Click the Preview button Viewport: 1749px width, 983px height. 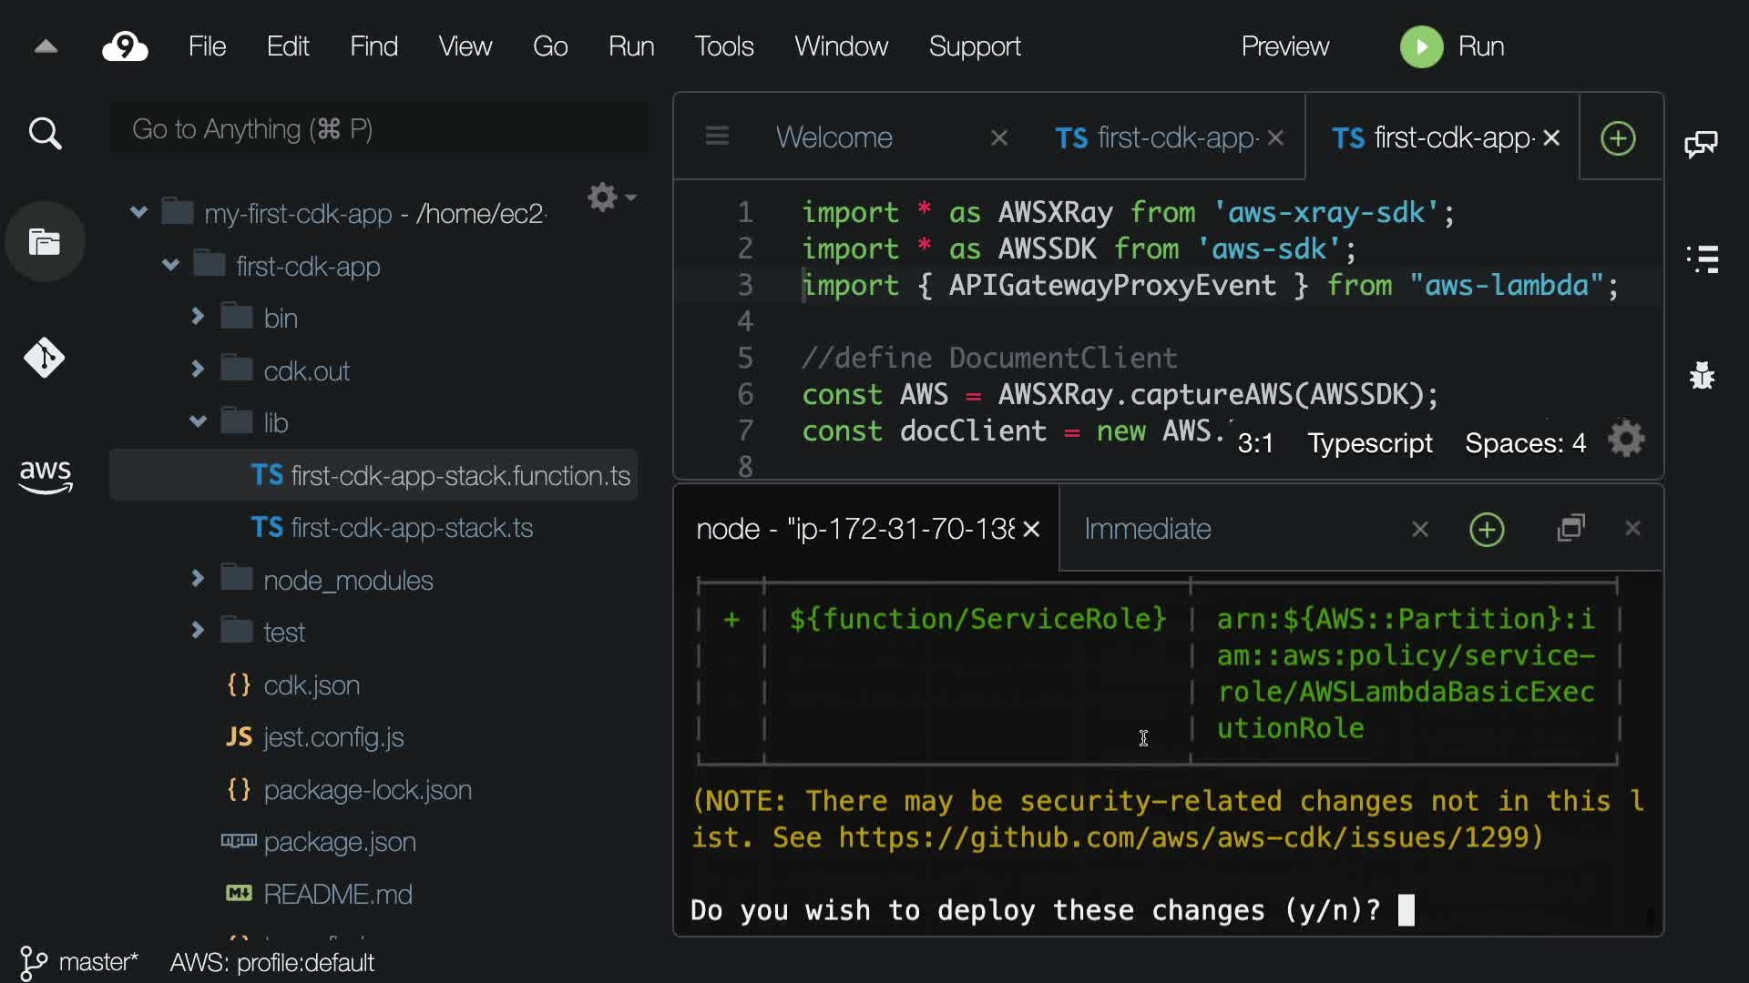(1284, 46)
